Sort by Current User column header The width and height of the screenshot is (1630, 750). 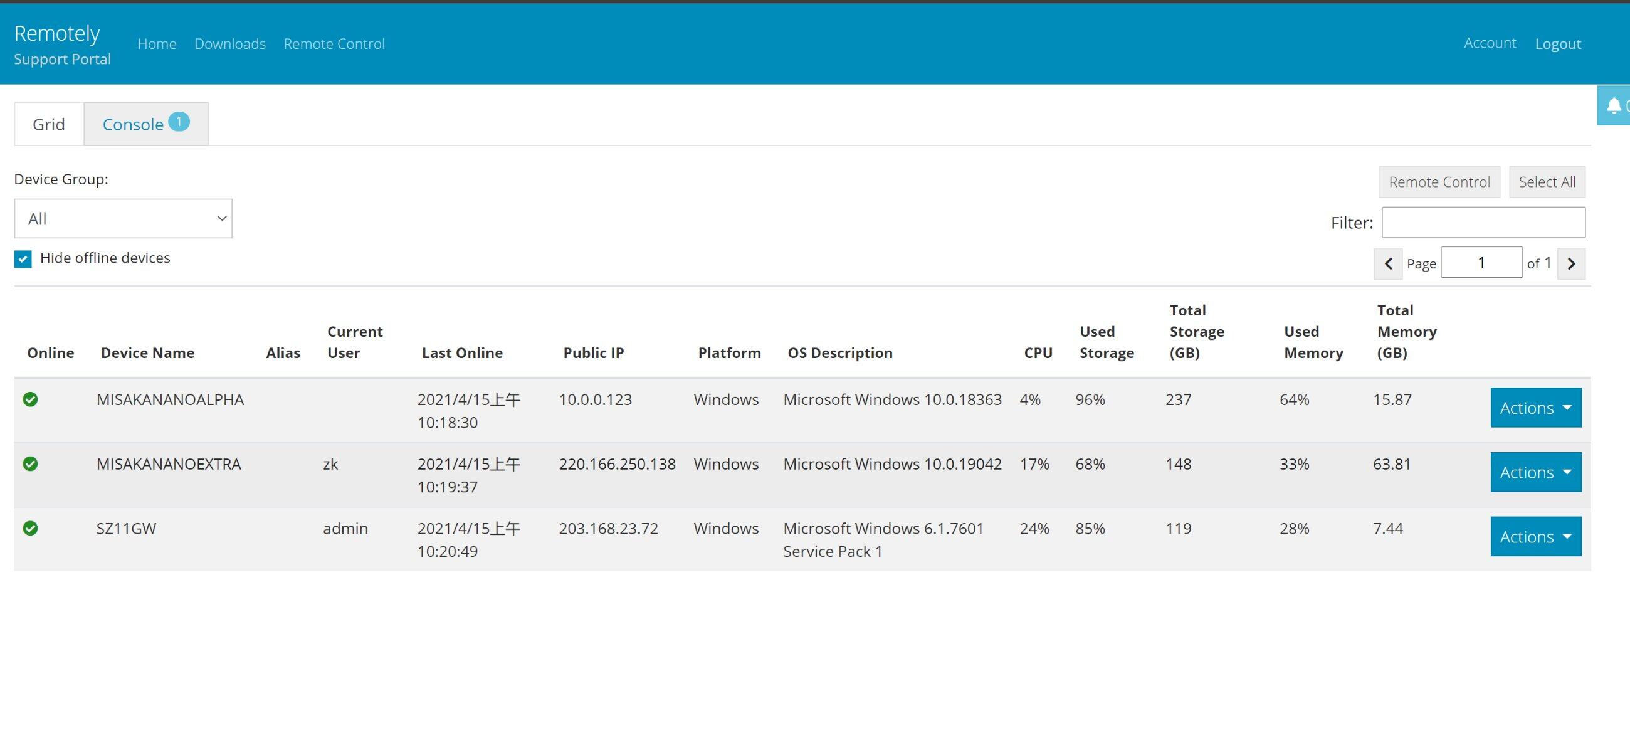[x=355, y=342]
